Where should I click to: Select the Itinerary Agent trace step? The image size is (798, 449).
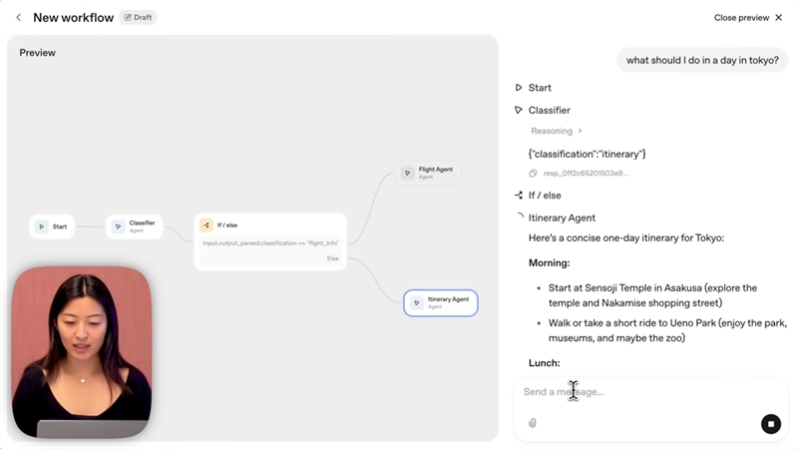pos(562,218)
